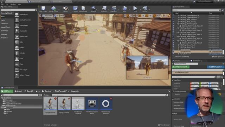
Task: Open the Help menu
Action: 19,4
